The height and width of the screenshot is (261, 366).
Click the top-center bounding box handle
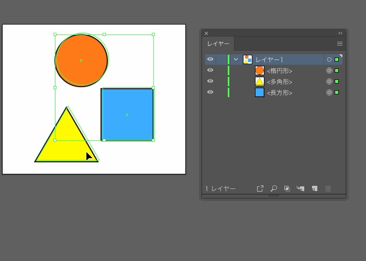(x=104, y=34)
